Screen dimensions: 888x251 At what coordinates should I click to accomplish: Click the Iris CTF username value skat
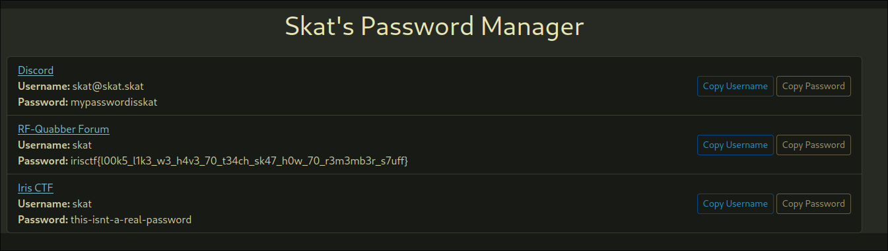(x=82, y=203)
